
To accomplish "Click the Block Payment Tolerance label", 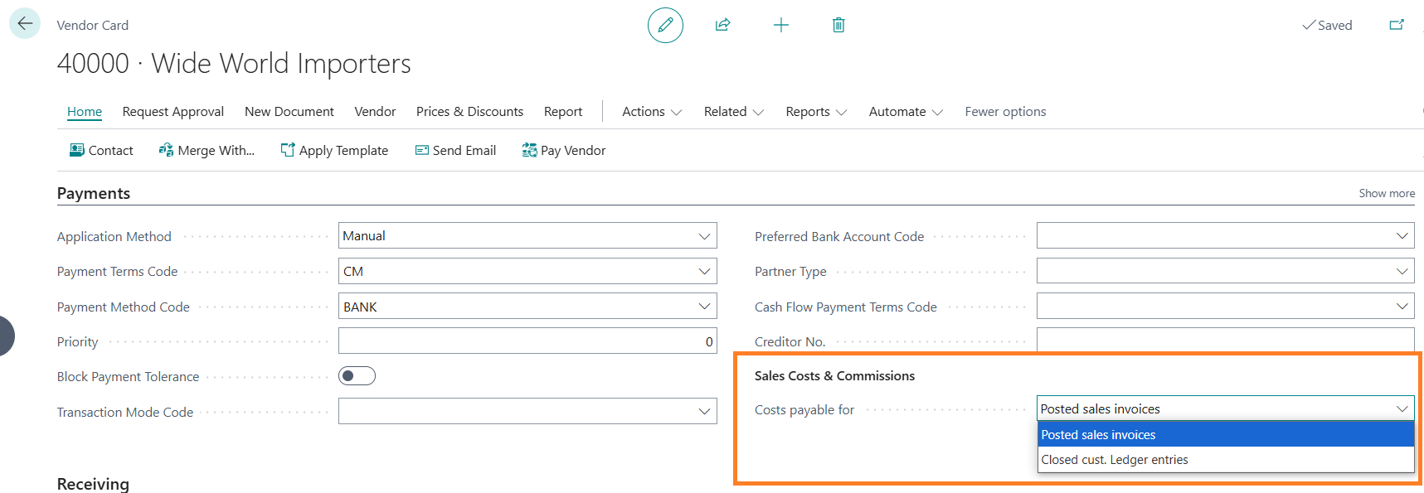I will click(129, 376).
